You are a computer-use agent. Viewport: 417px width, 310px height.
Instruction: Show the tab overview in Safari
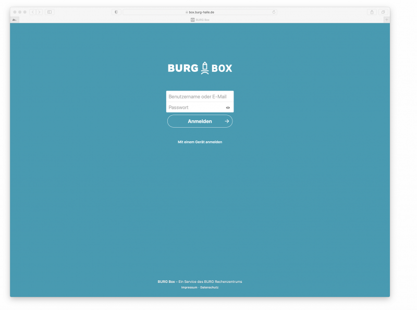point(383,12)
